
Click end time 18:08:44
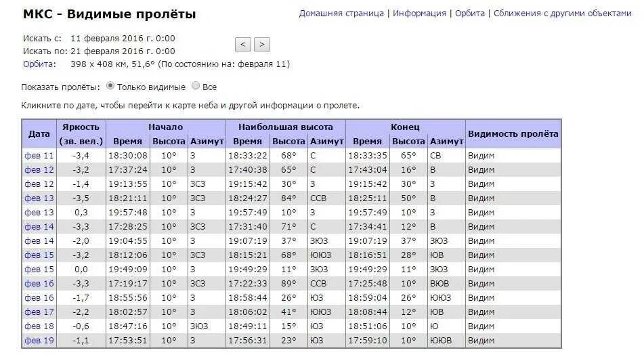368,312
